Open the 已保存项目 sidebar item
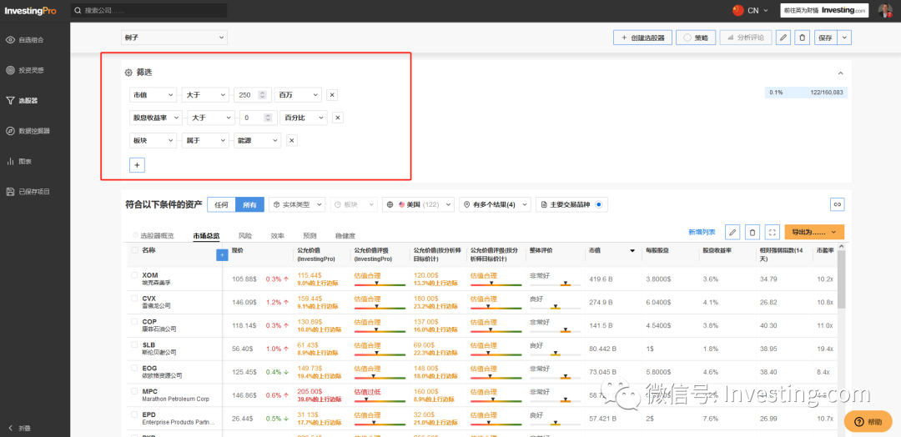Screen dimensions: 901x437 (28, 191)
